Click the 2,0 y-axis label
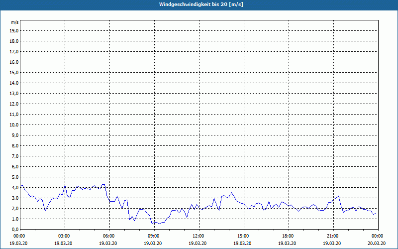The height and width of the screenshot is (249, 398). (x=15, y=208)
